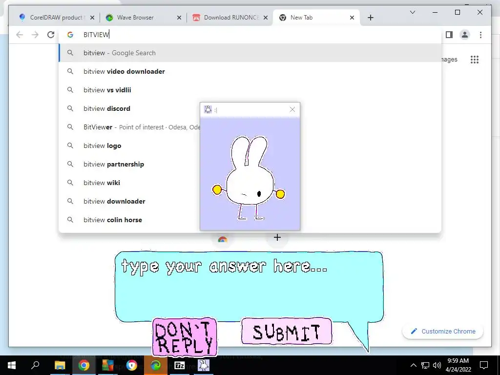Close the New Tab tab
Viewport: 500px width, 375px height.
[352, 18]
